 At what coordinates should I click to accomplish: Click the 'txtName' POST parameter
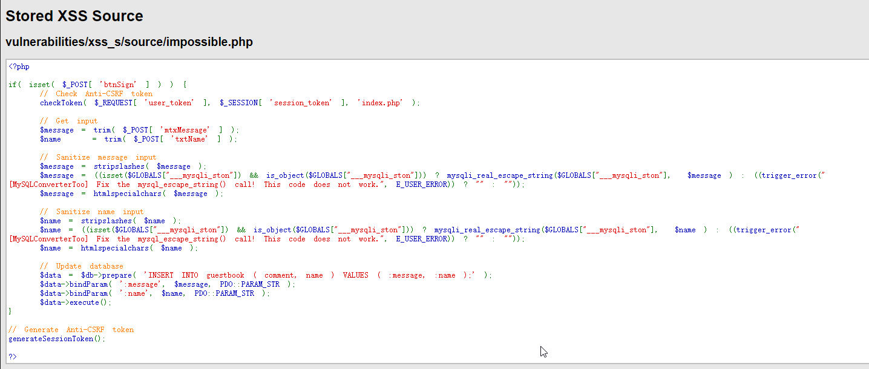[x=189, y=139]
